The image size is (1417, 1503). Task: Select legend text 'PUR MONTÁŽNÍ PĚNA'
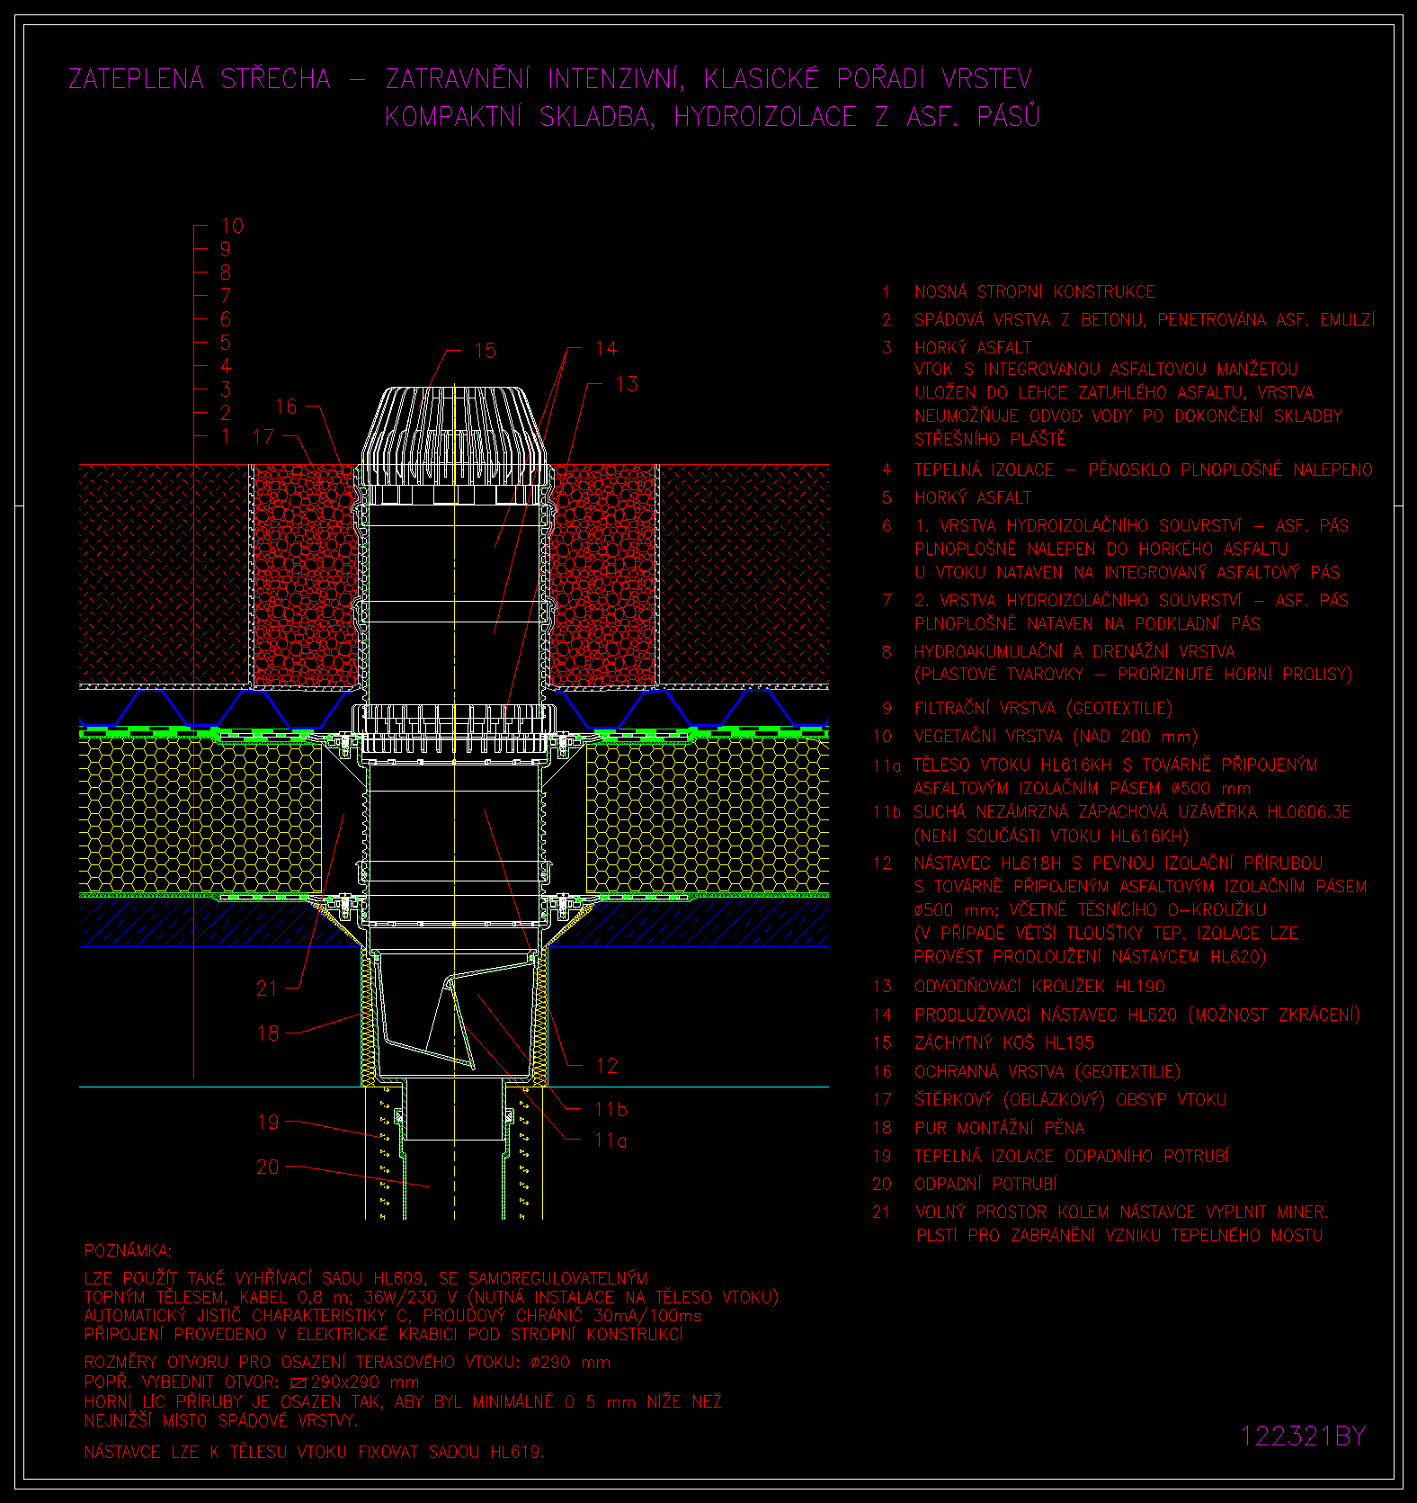[999, 1128]
